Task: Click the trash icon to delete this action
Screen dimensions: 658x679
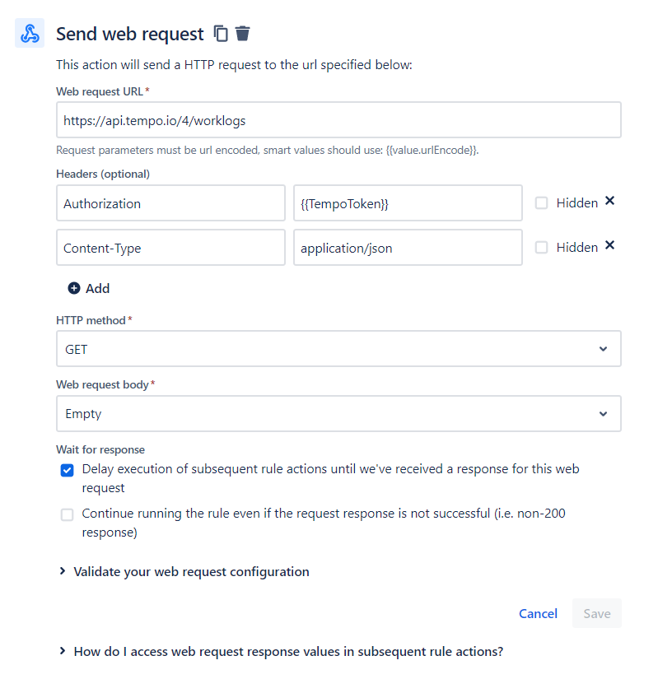Action: click(242, 33)
